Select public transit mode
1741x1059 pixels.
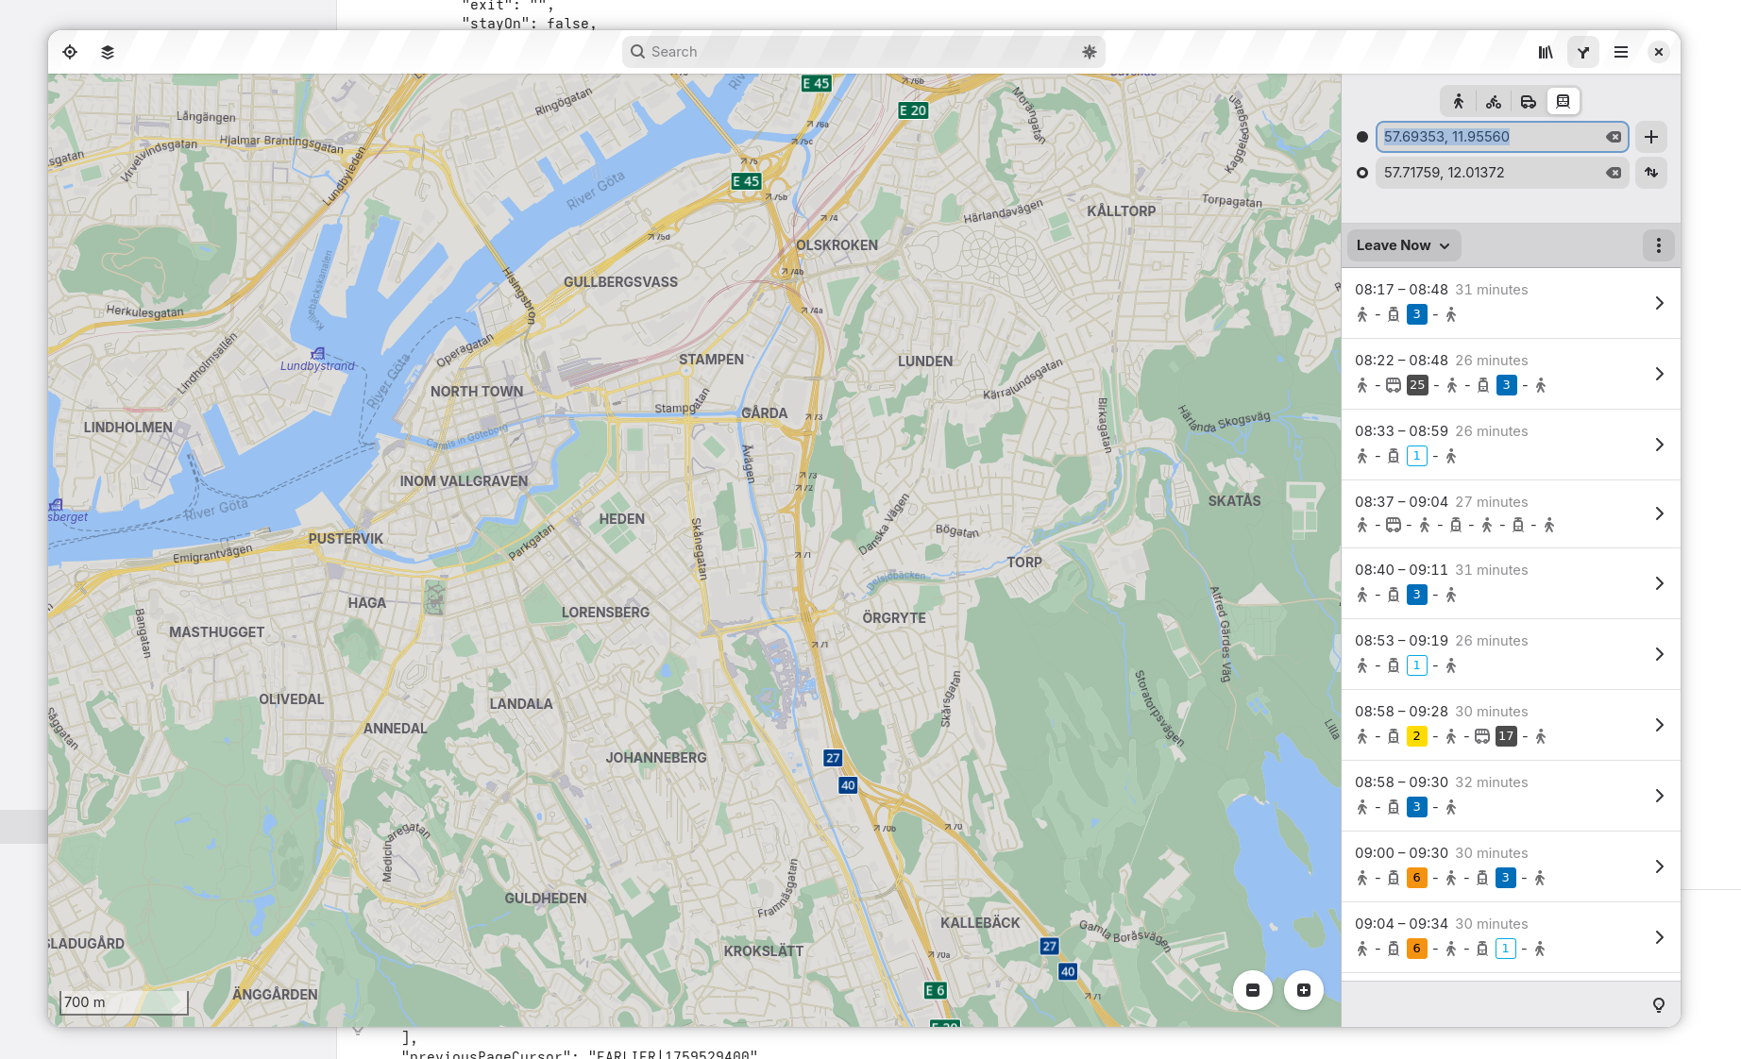[x=1564, y=101]
